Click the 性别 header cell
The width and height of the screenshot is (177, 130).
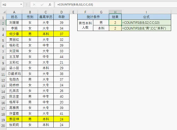[x=30, y=17]
